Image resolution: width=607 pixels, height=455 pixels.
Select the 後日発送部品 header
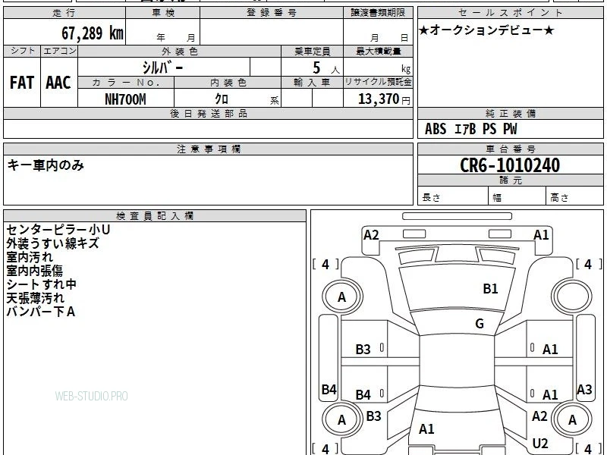click(208, 113)
